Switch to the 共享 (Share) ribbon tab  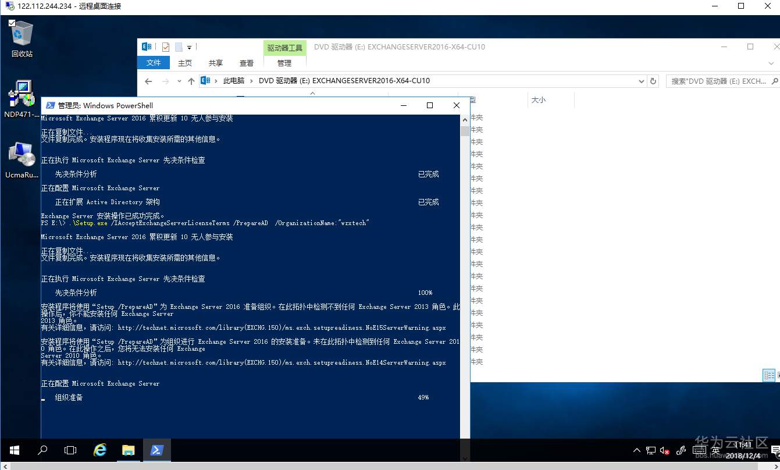216,63
